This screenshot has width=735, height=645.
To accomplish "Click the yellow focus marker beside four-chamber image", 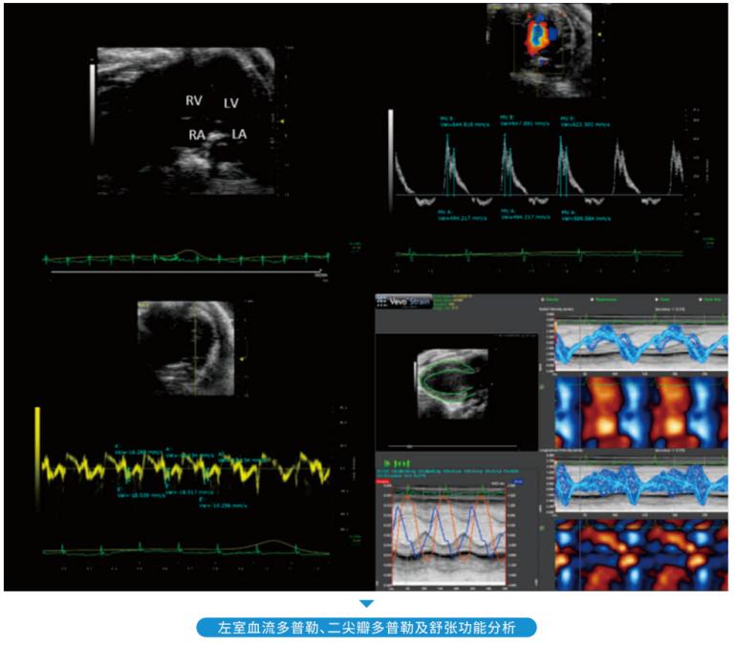I will (x=283, y=121).
